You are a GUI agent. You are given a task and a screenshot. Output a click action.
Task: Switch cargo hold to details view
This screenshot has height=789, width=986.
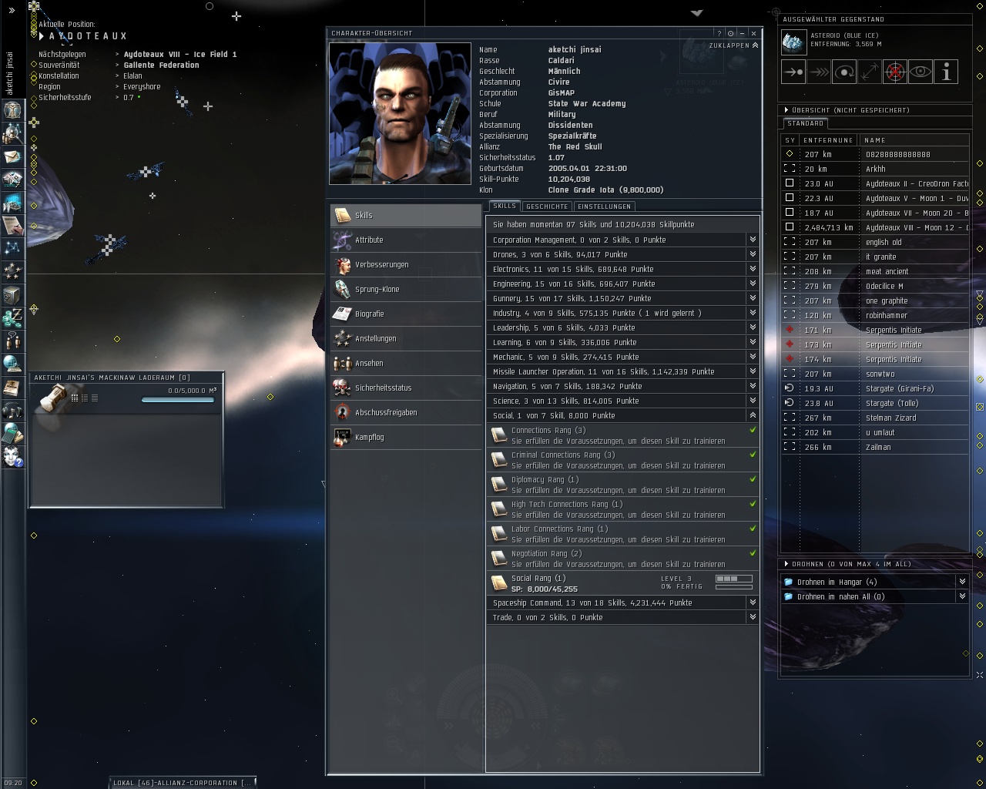tap(85, 398)
